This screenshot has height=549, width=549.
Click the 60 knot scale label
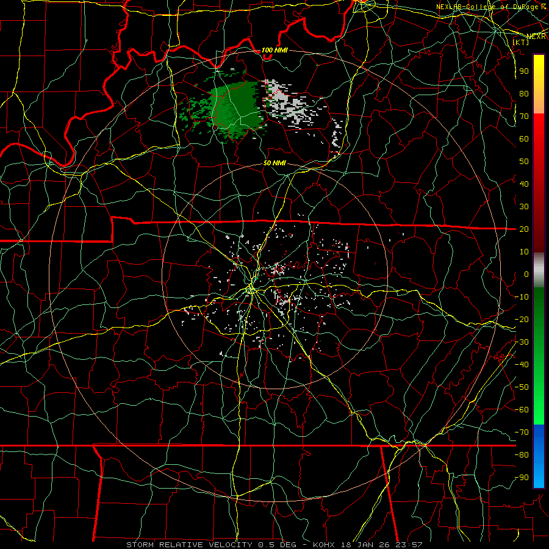[x=524, y=138]
